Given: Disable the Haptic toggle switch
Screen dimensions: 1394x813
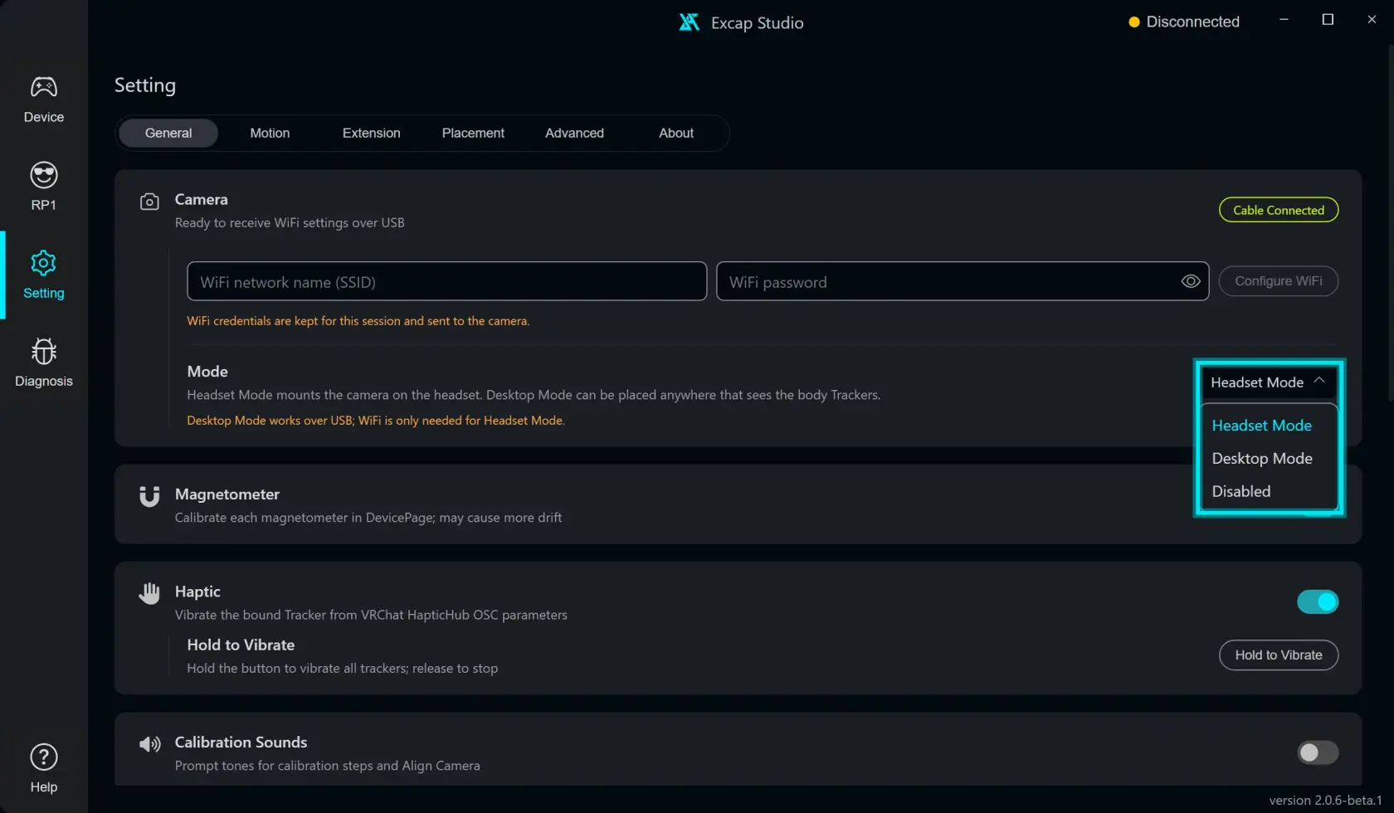Looking at the screenshot, I should (1318, 601).
